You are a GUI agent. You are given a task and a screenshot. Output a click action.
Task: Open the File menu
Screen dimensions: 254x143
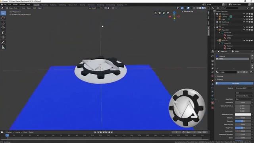click(5, 4)
